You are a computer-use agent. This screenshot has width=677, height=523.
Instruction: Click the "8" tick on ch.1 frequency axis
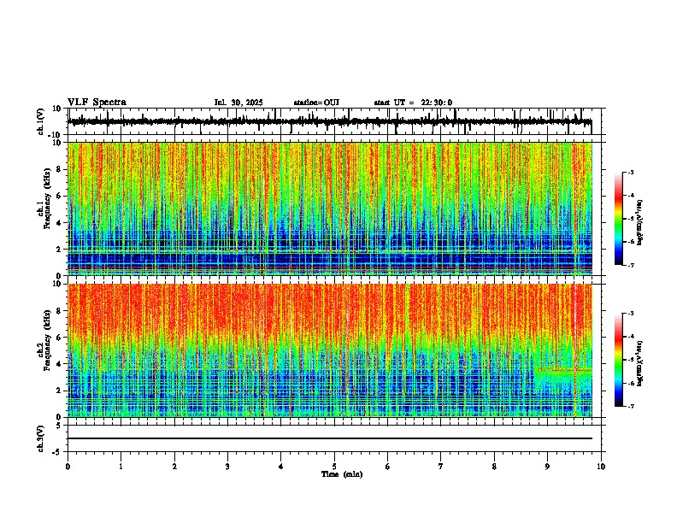(x=60, y=169)
